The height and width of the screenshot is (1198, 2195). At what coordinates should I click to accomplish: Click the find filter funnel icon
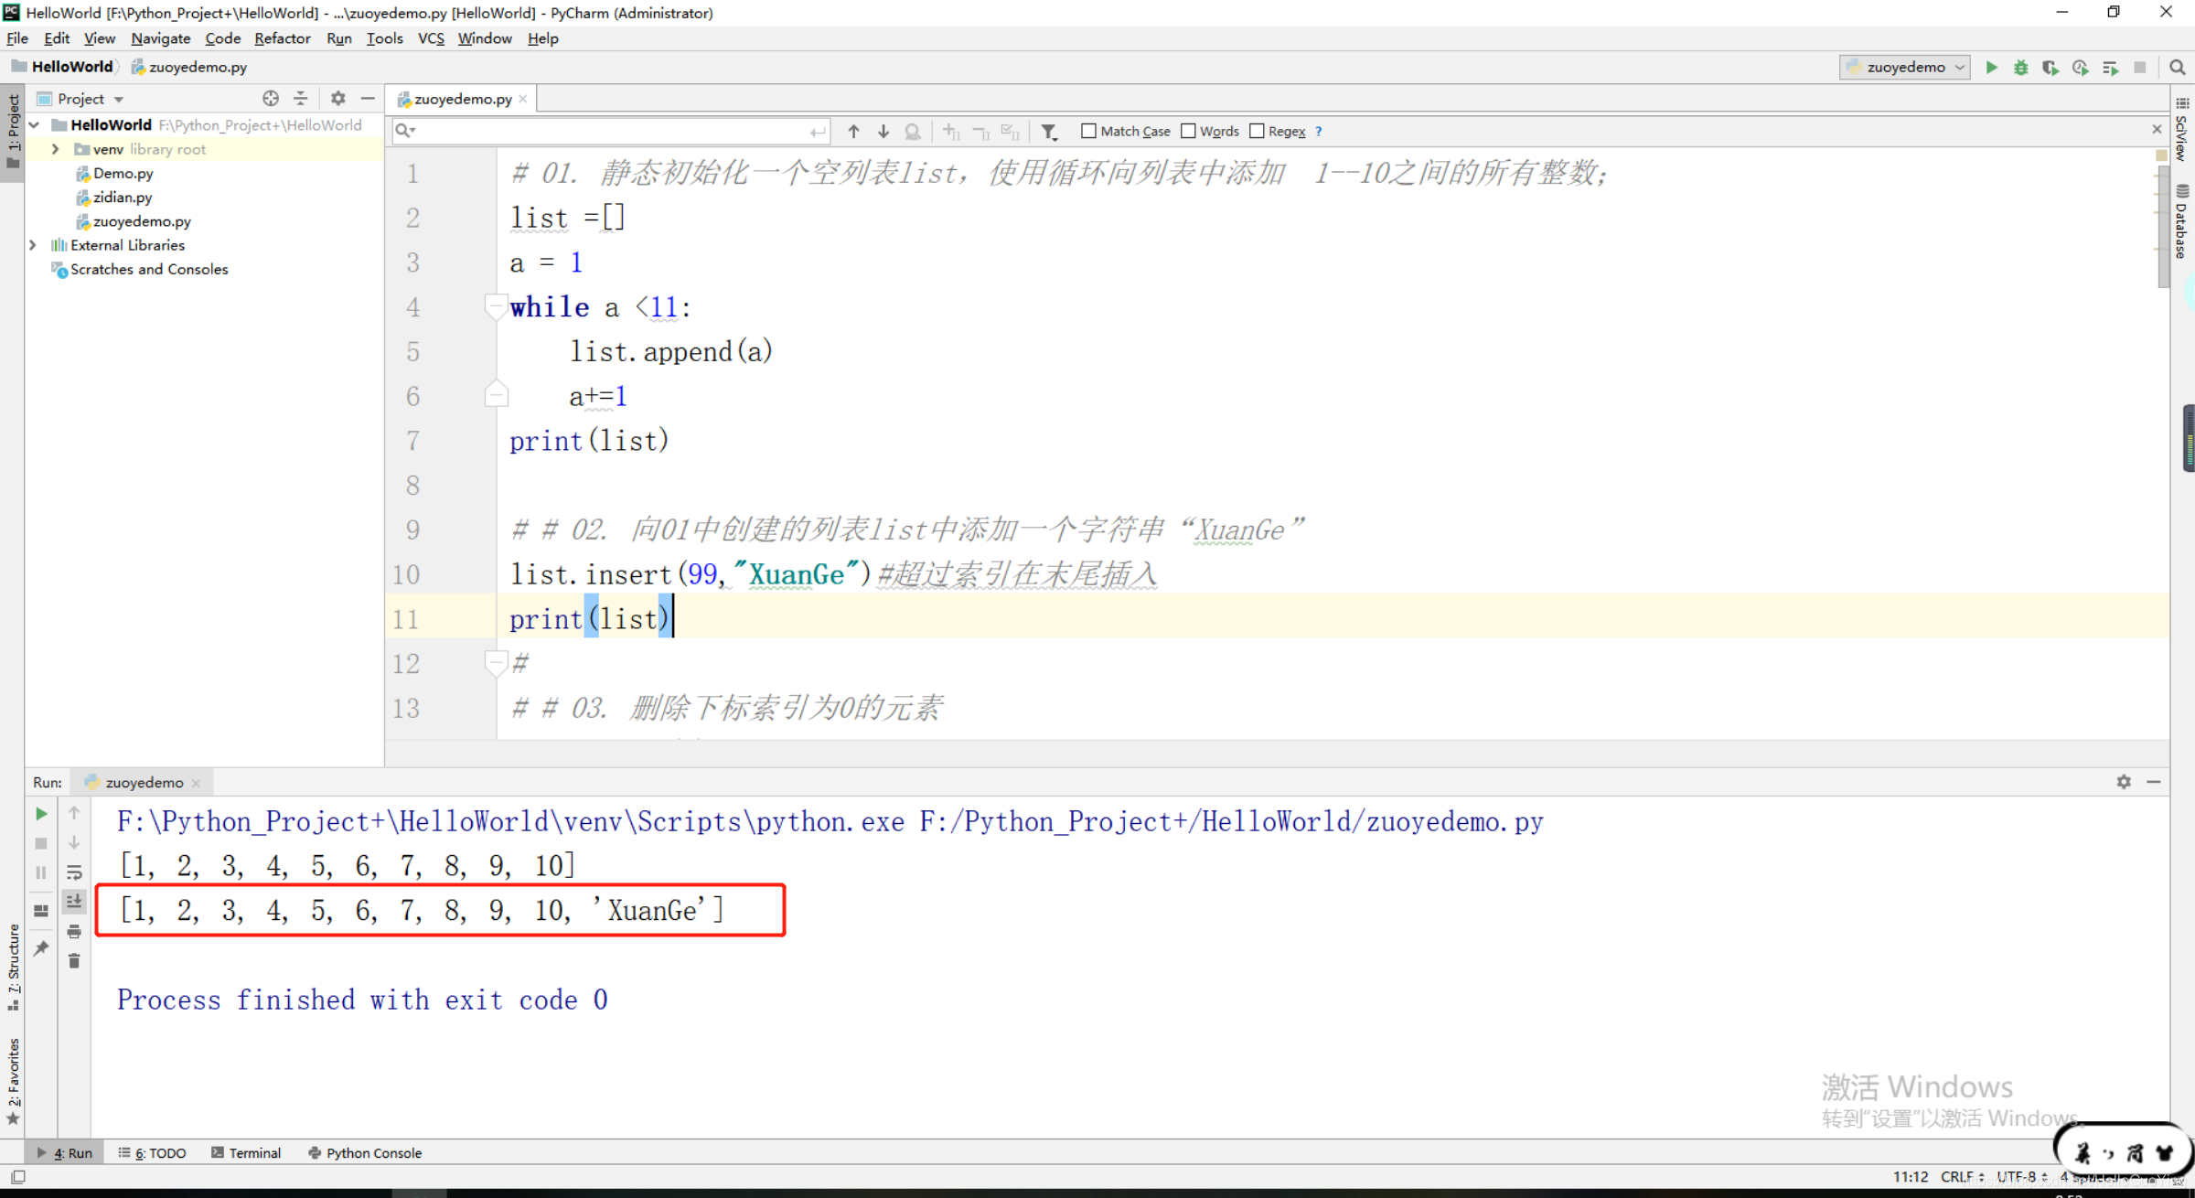1049,132
